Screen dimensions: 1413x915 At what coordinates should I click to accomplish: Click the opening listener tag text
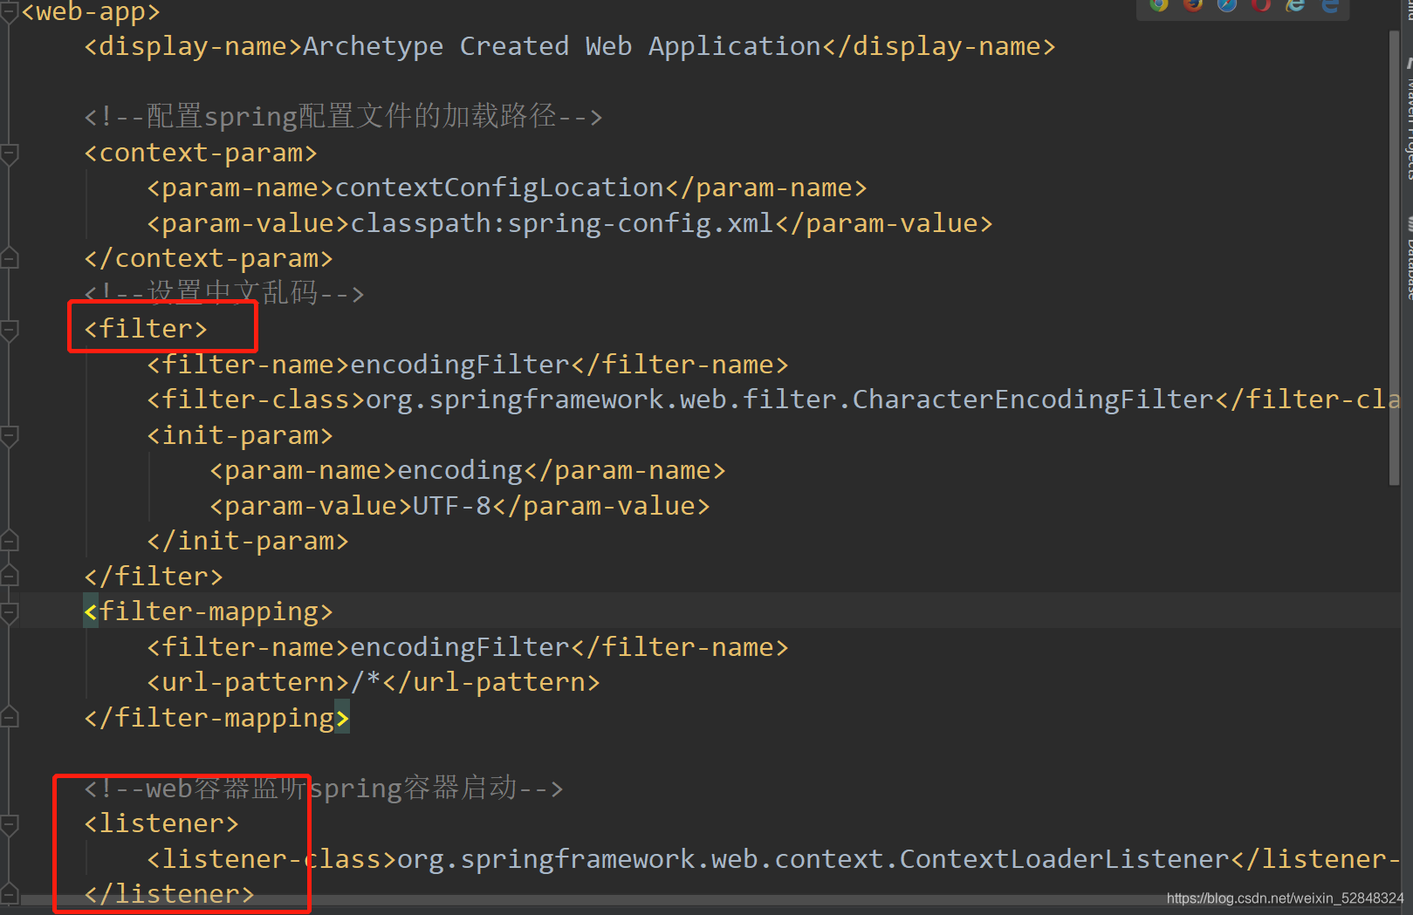pos(161,823)
